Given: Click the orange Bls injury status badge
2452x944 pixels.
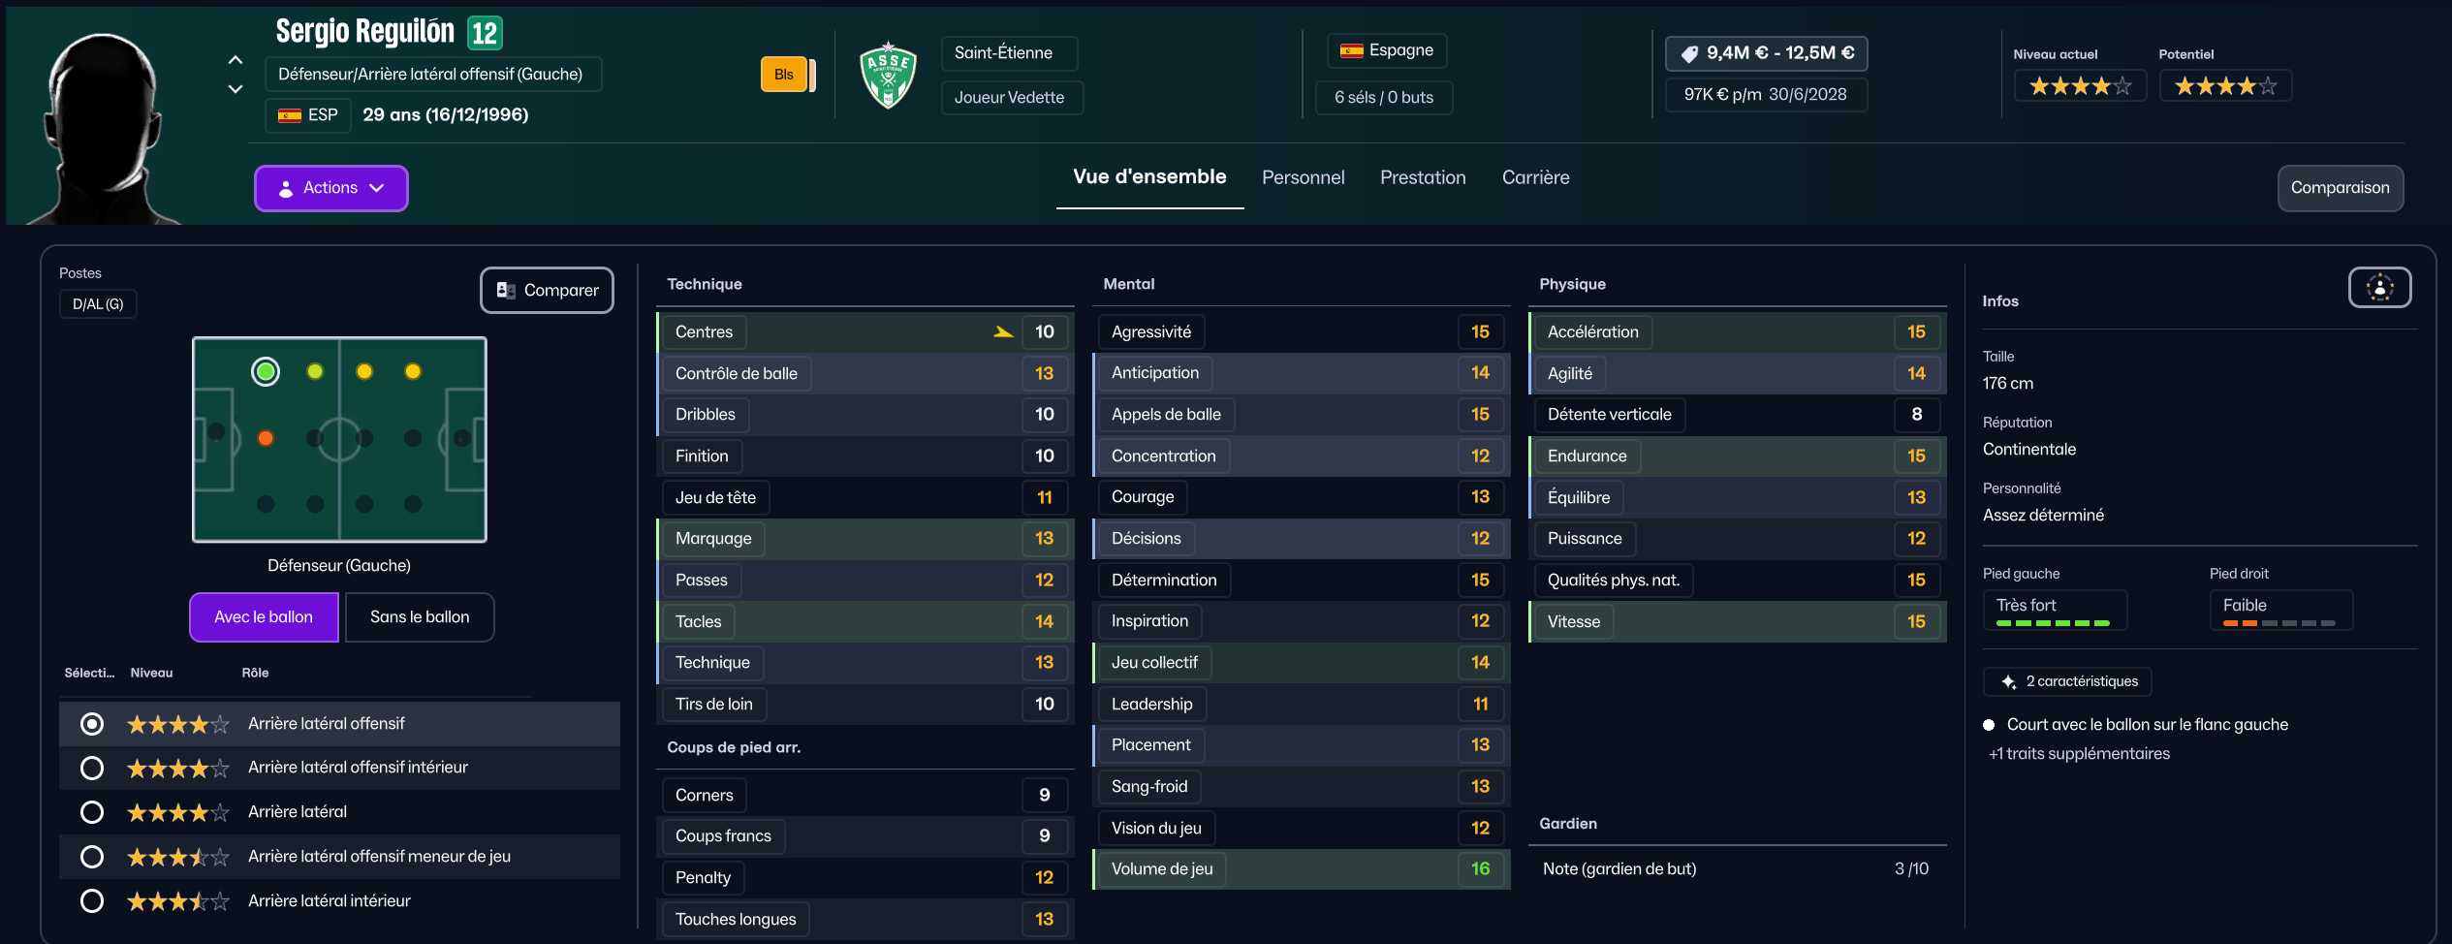Looking at the screenshot, I should click(x=784, y=75).
